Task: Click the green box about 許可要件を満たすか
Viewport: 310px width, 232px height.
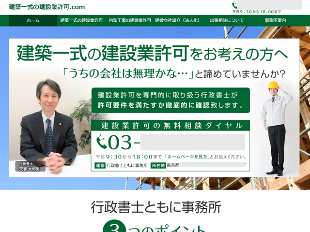Action: pos(170,101)
